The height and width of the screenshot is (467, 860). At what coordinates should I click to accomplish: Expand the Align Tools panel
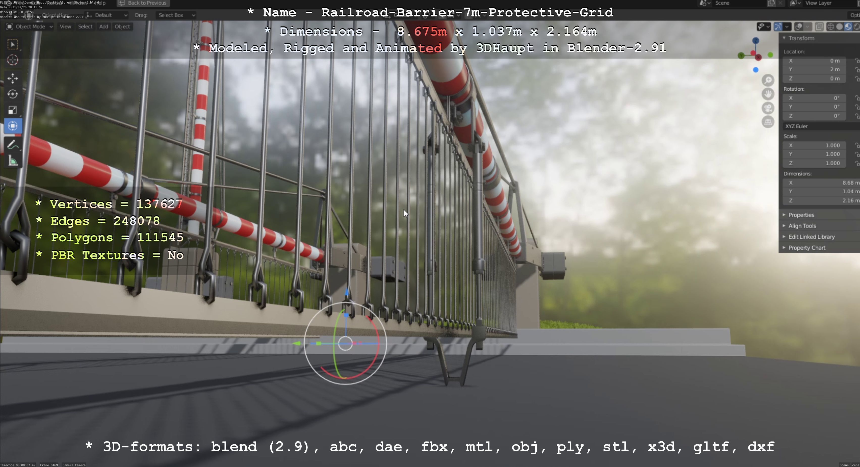tap(820, 226)
